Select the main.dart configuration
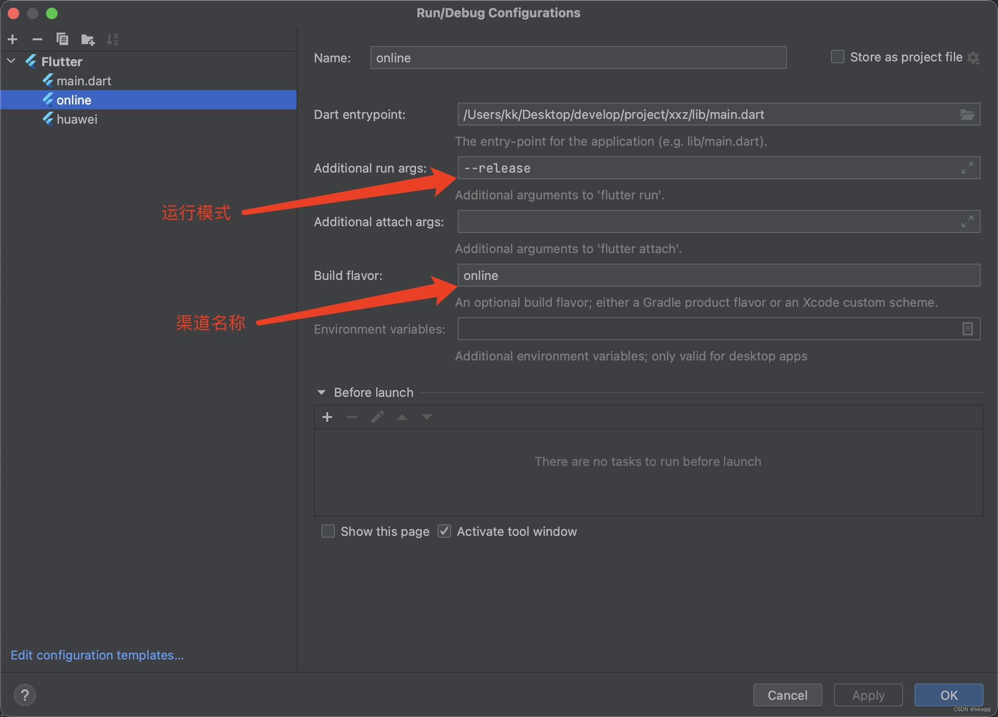Screen dimensions: 998x717 83,81
